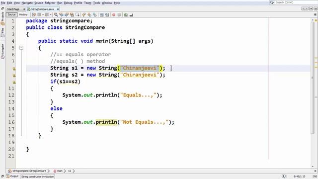This screenshot has width=318, height=179.
Task: Toggle Highlight Search icon
Action: pyautogui.click(x=72, y=14)
